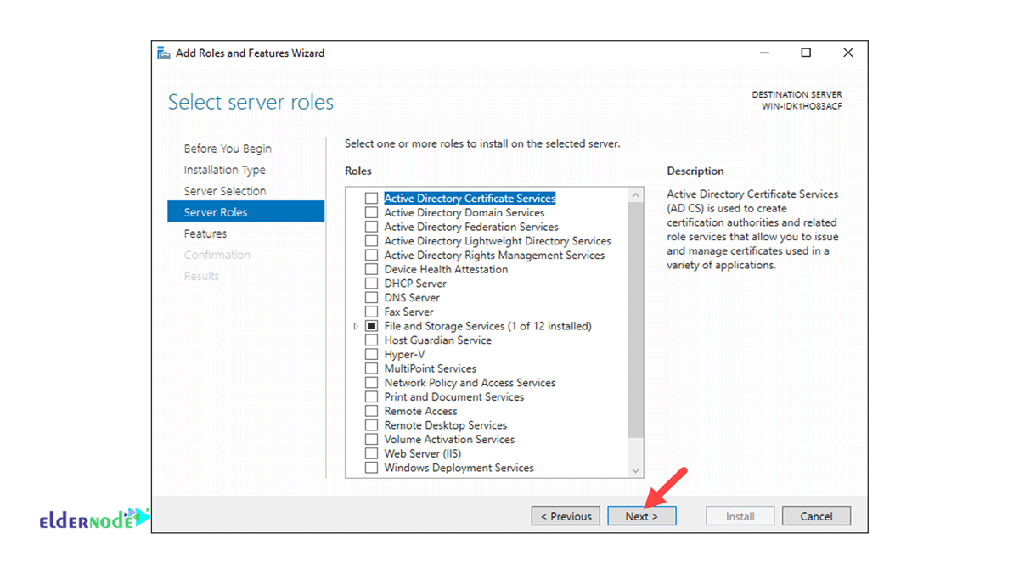Check the Web Server (IIS) checkbox

click(x=371, y=452)
